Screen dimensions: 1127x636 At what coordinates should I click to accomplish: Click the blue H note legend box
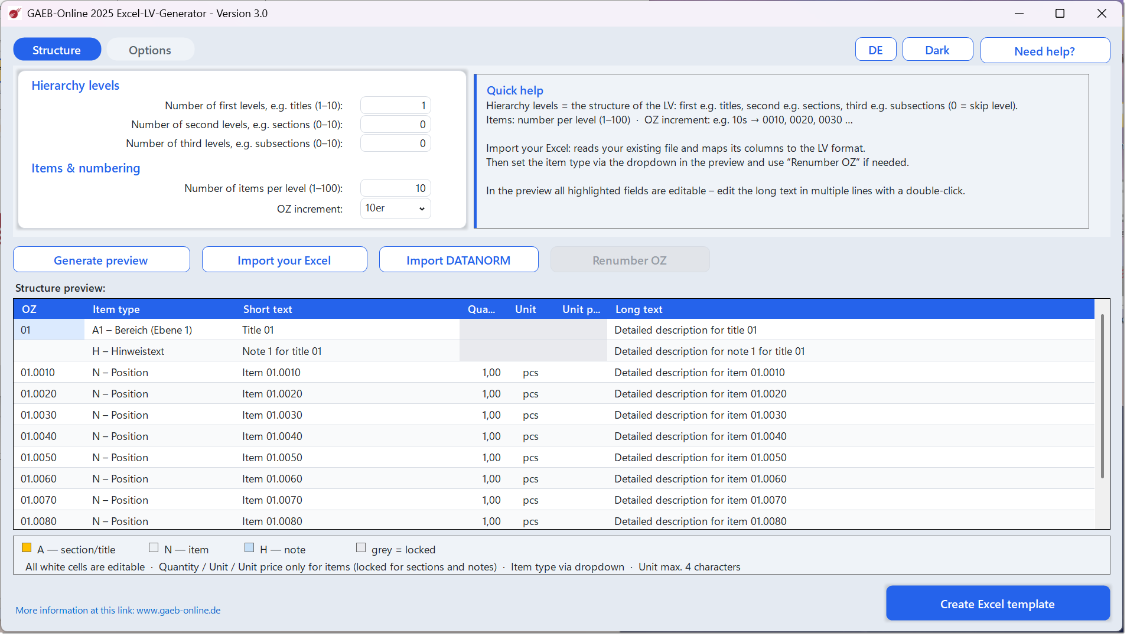(249, 548)
